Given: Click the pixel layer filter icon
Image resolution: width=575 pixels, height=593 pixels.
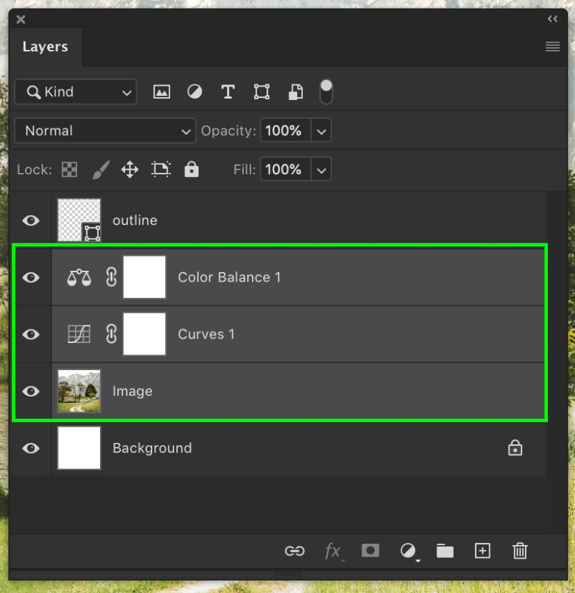Looking at the screenshot, I should [x=162, y=91].
